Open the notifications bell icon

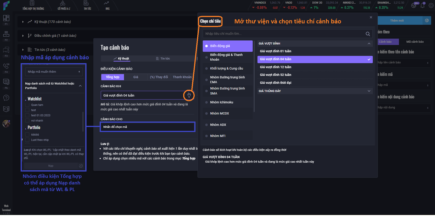click(422, 5)
